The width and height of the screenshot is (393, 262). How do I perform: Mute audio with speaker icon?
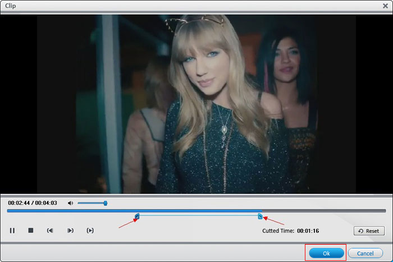click(x=70, y=203)
